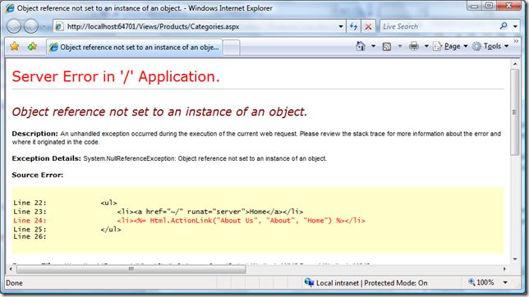
Task: Open the recent pages dropdown beside Forward
Action: coord(44,26)
